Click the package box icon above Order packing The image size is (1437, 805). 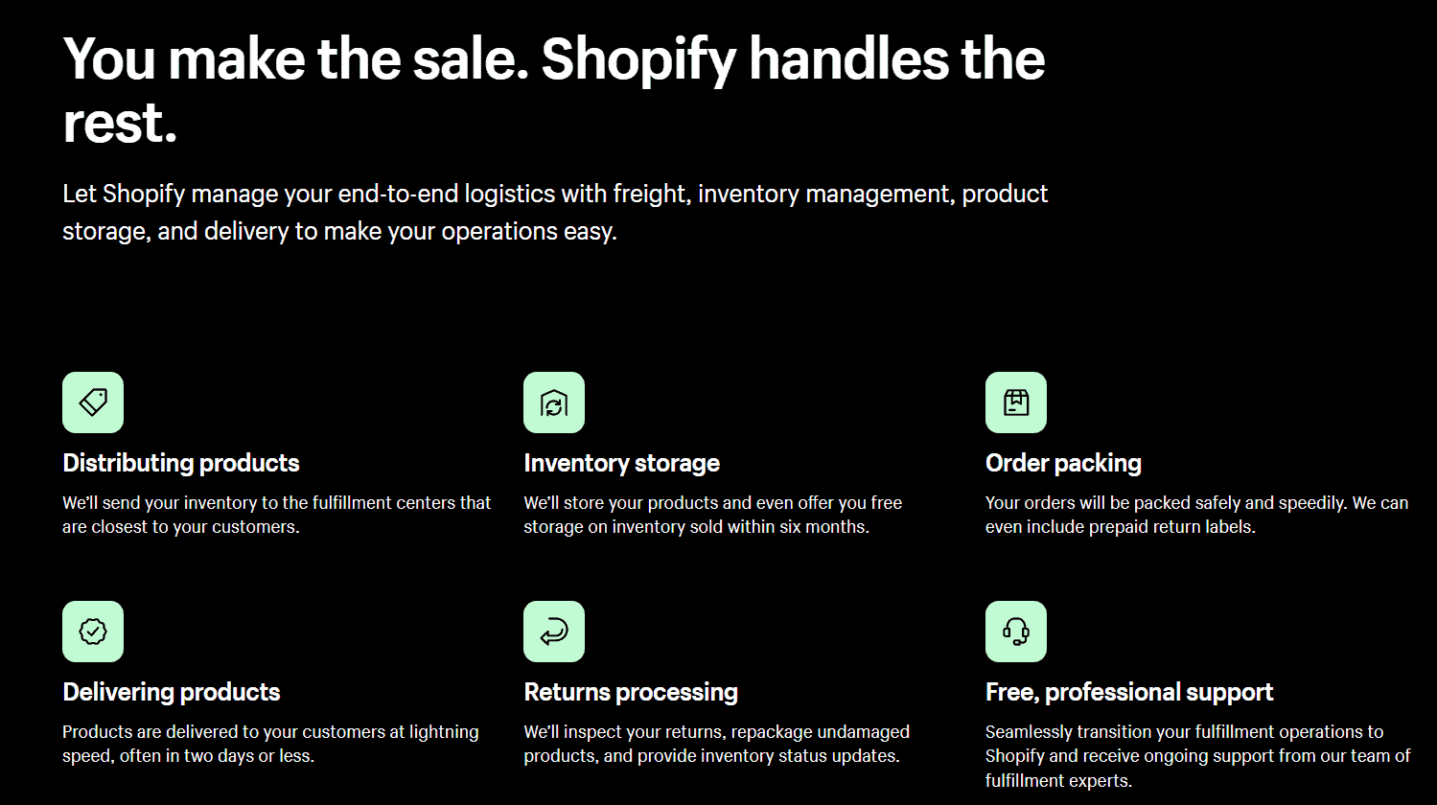[1016, 402]
